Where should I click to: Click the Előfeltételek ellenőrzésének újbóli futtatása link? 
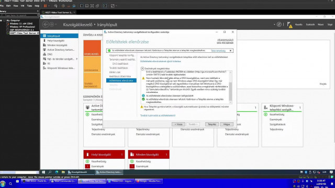click(x=161, y=62)
